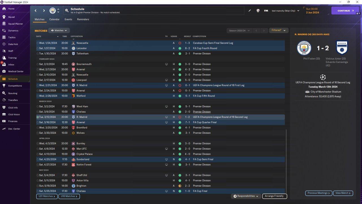Viewport: 362px width, 204px height.
Task: Open the Home sidebar item
Action: [x=11, y=9]
